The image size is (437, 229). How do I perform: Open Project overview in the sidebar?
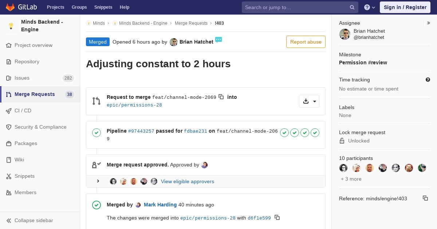[x=34, y=45]
